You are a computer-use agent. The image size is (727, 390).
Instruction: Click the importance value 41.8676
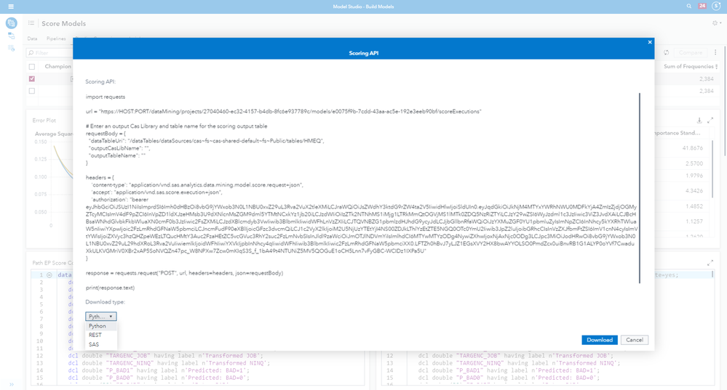tap(693, 148)
